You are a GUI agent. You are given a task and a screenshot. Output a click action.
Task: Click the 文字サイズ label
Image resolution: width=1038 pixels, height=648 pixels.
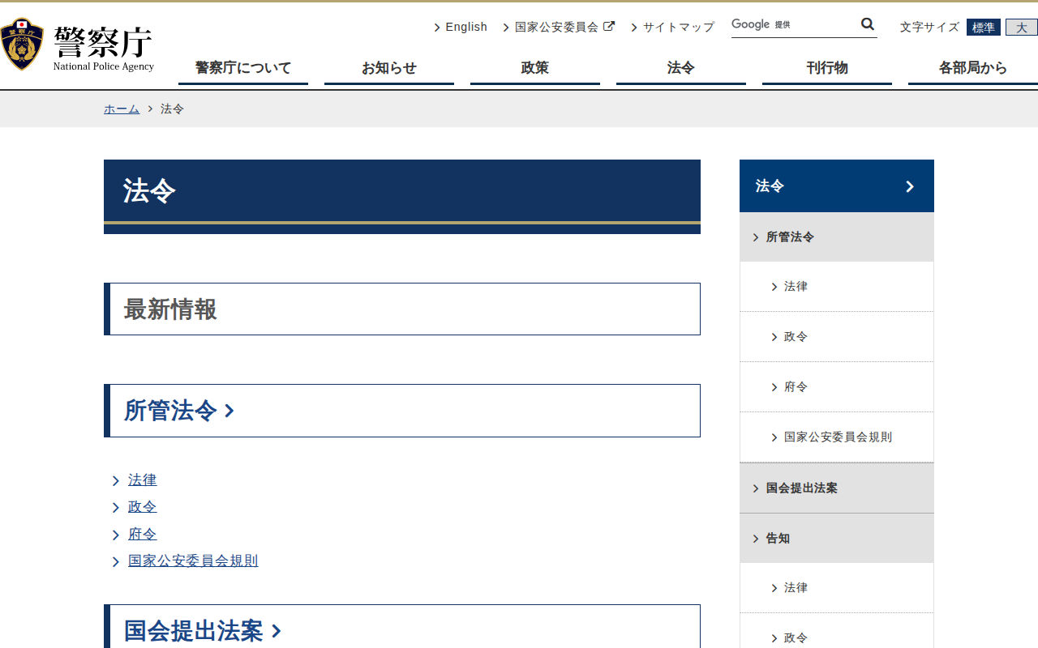coord(929,28)
